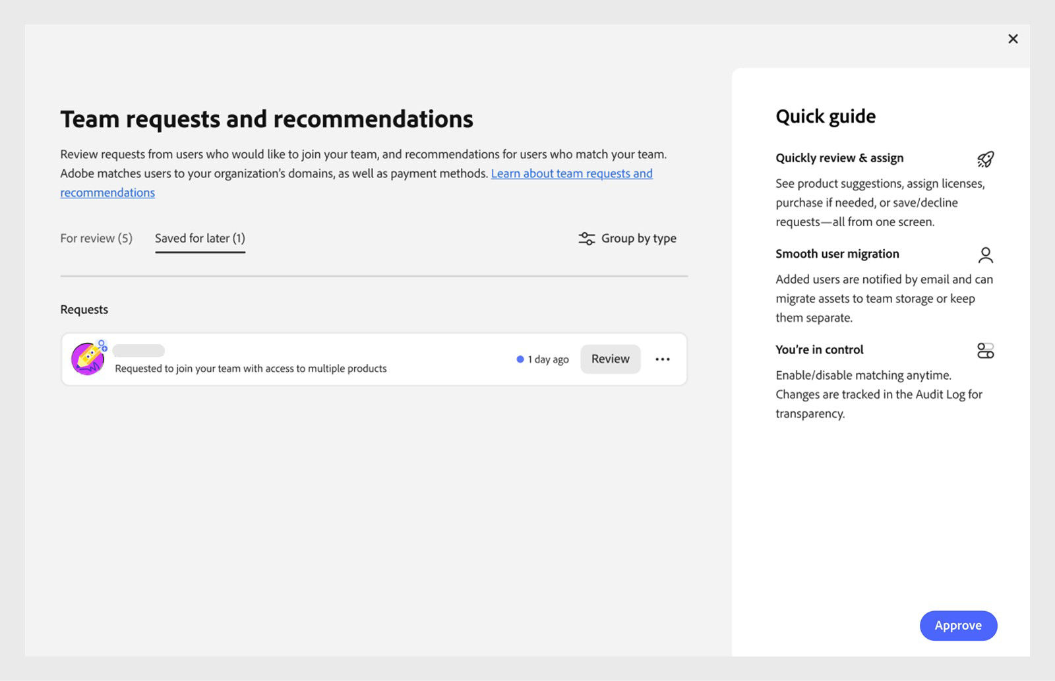Select the Saved for later (1) tab
The image size is (1055, 681).
pyautogui.click(x=200, y=239)
